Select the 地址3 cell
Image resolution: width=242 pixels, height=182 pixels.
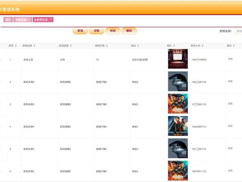tap(135, 149)
